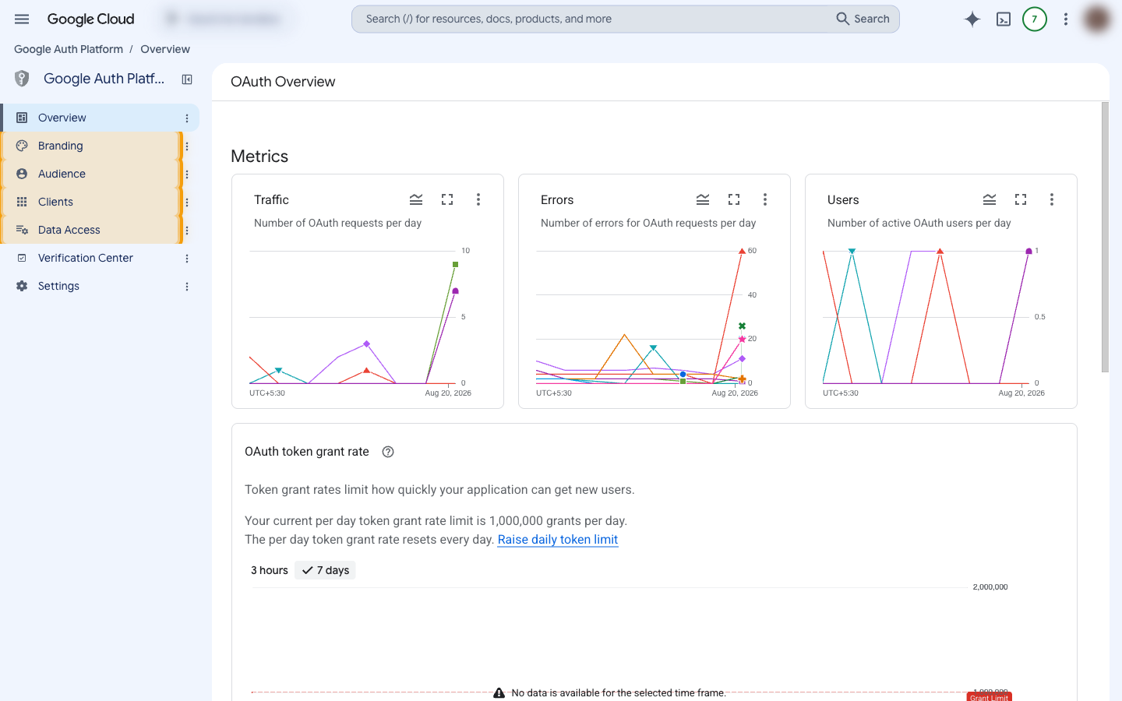Click 'Number of OAuth requests per day' text
The image size is (1122, 701).
point(337,223)
